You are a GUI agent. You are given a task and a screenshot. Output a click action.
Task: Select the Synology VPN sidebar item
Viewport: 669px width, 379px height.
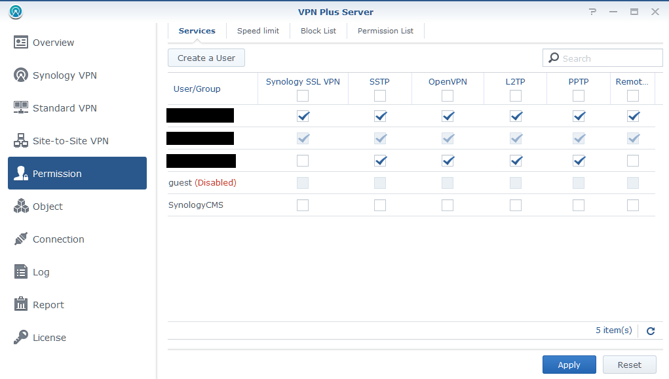63,75
